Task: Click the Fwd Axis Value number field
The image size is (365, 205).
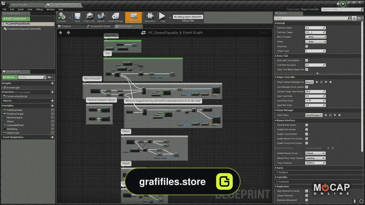Action: [315, 28]
